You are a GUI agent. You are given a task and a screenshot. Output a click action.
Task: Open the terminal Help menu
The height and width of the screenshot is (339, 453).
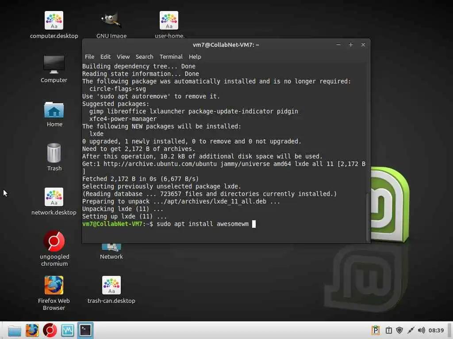click(195, 57)
